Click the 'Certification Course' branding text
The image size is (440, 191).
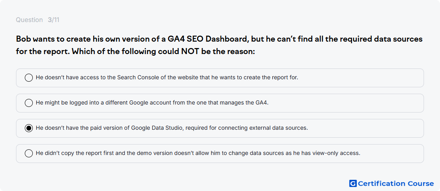396,184
